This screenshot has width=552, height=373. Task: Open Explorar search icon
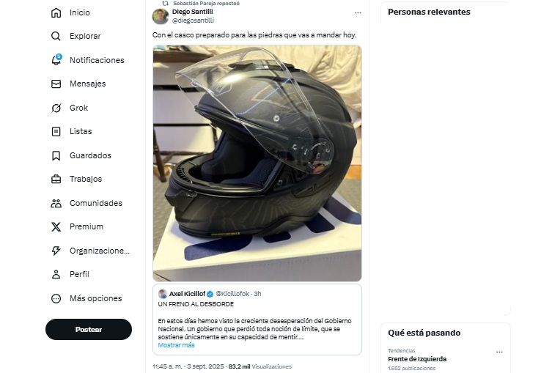point(56,36)
